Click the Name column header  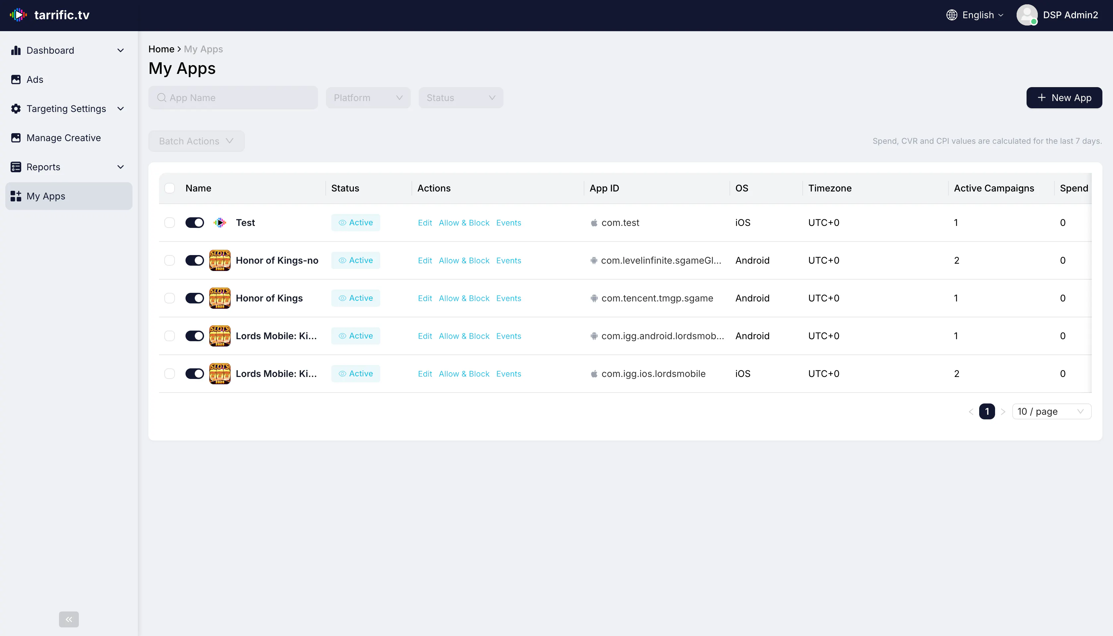pyautogui.click(x=198, y=188)
